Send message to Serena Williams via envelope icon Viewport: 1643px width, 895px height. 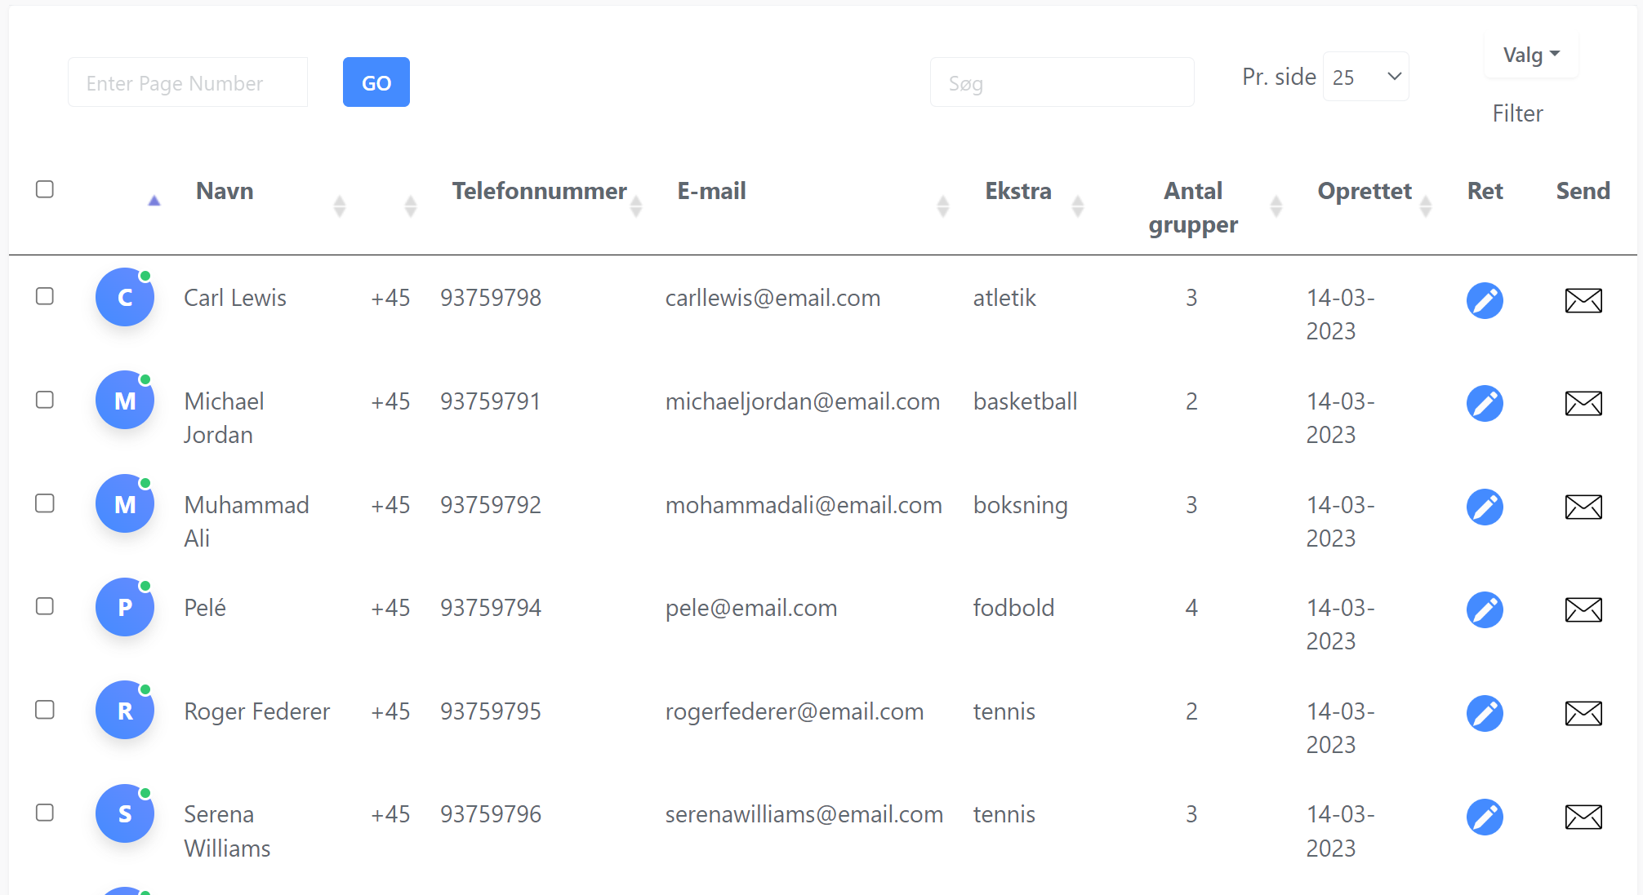coord(1583,817)
